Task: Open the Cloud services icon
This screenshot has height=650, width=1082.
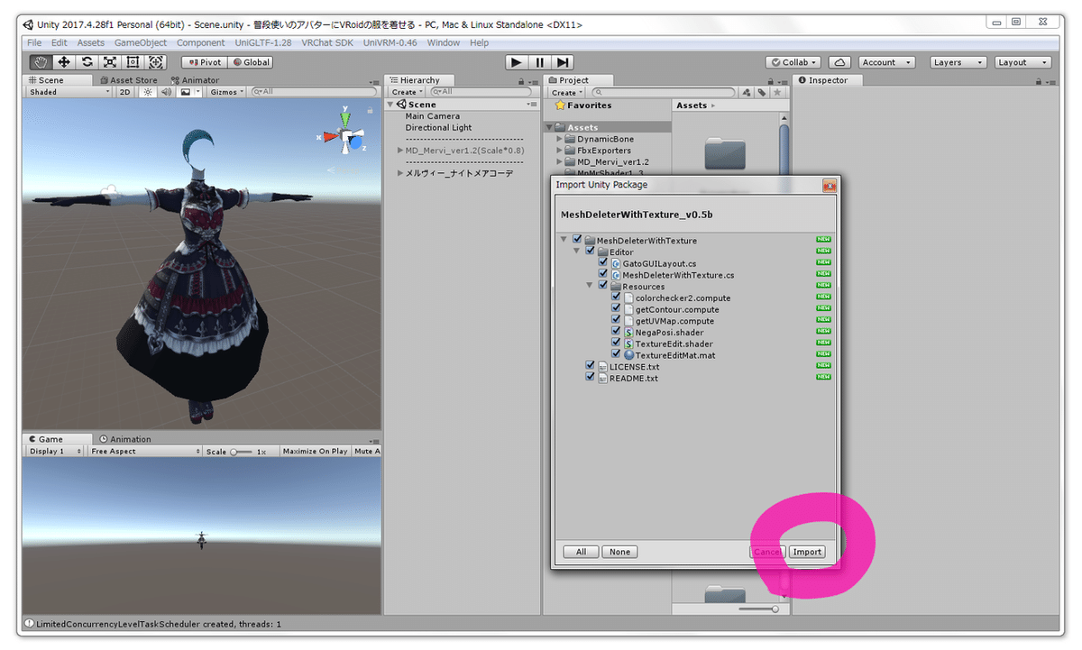Action: [x=839, y=62]
